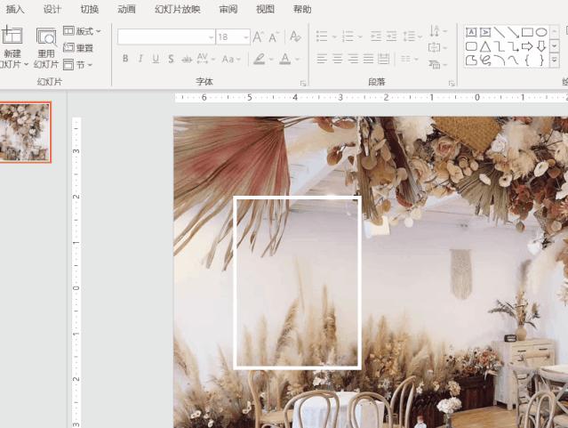Open the Reuse Slides (重用幻灯片) tool
This screenshot has height=428, width=568.
pyautogui.click(x=46, y=48)
